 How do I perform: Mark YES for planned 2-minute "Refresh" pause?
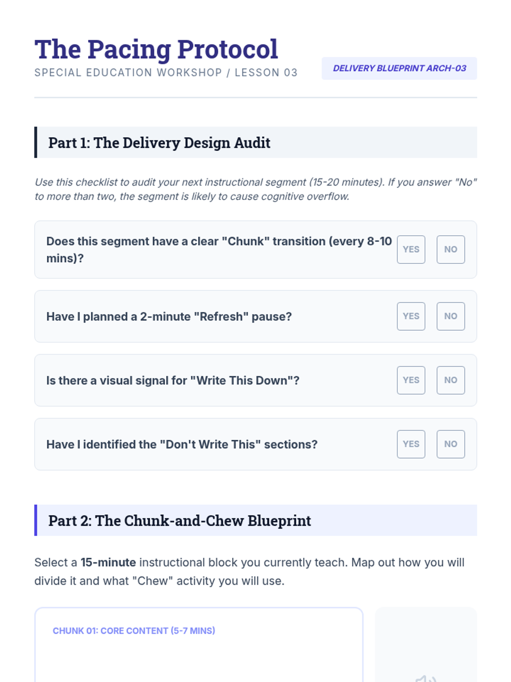pyautogui.click(x=411, y=316)
